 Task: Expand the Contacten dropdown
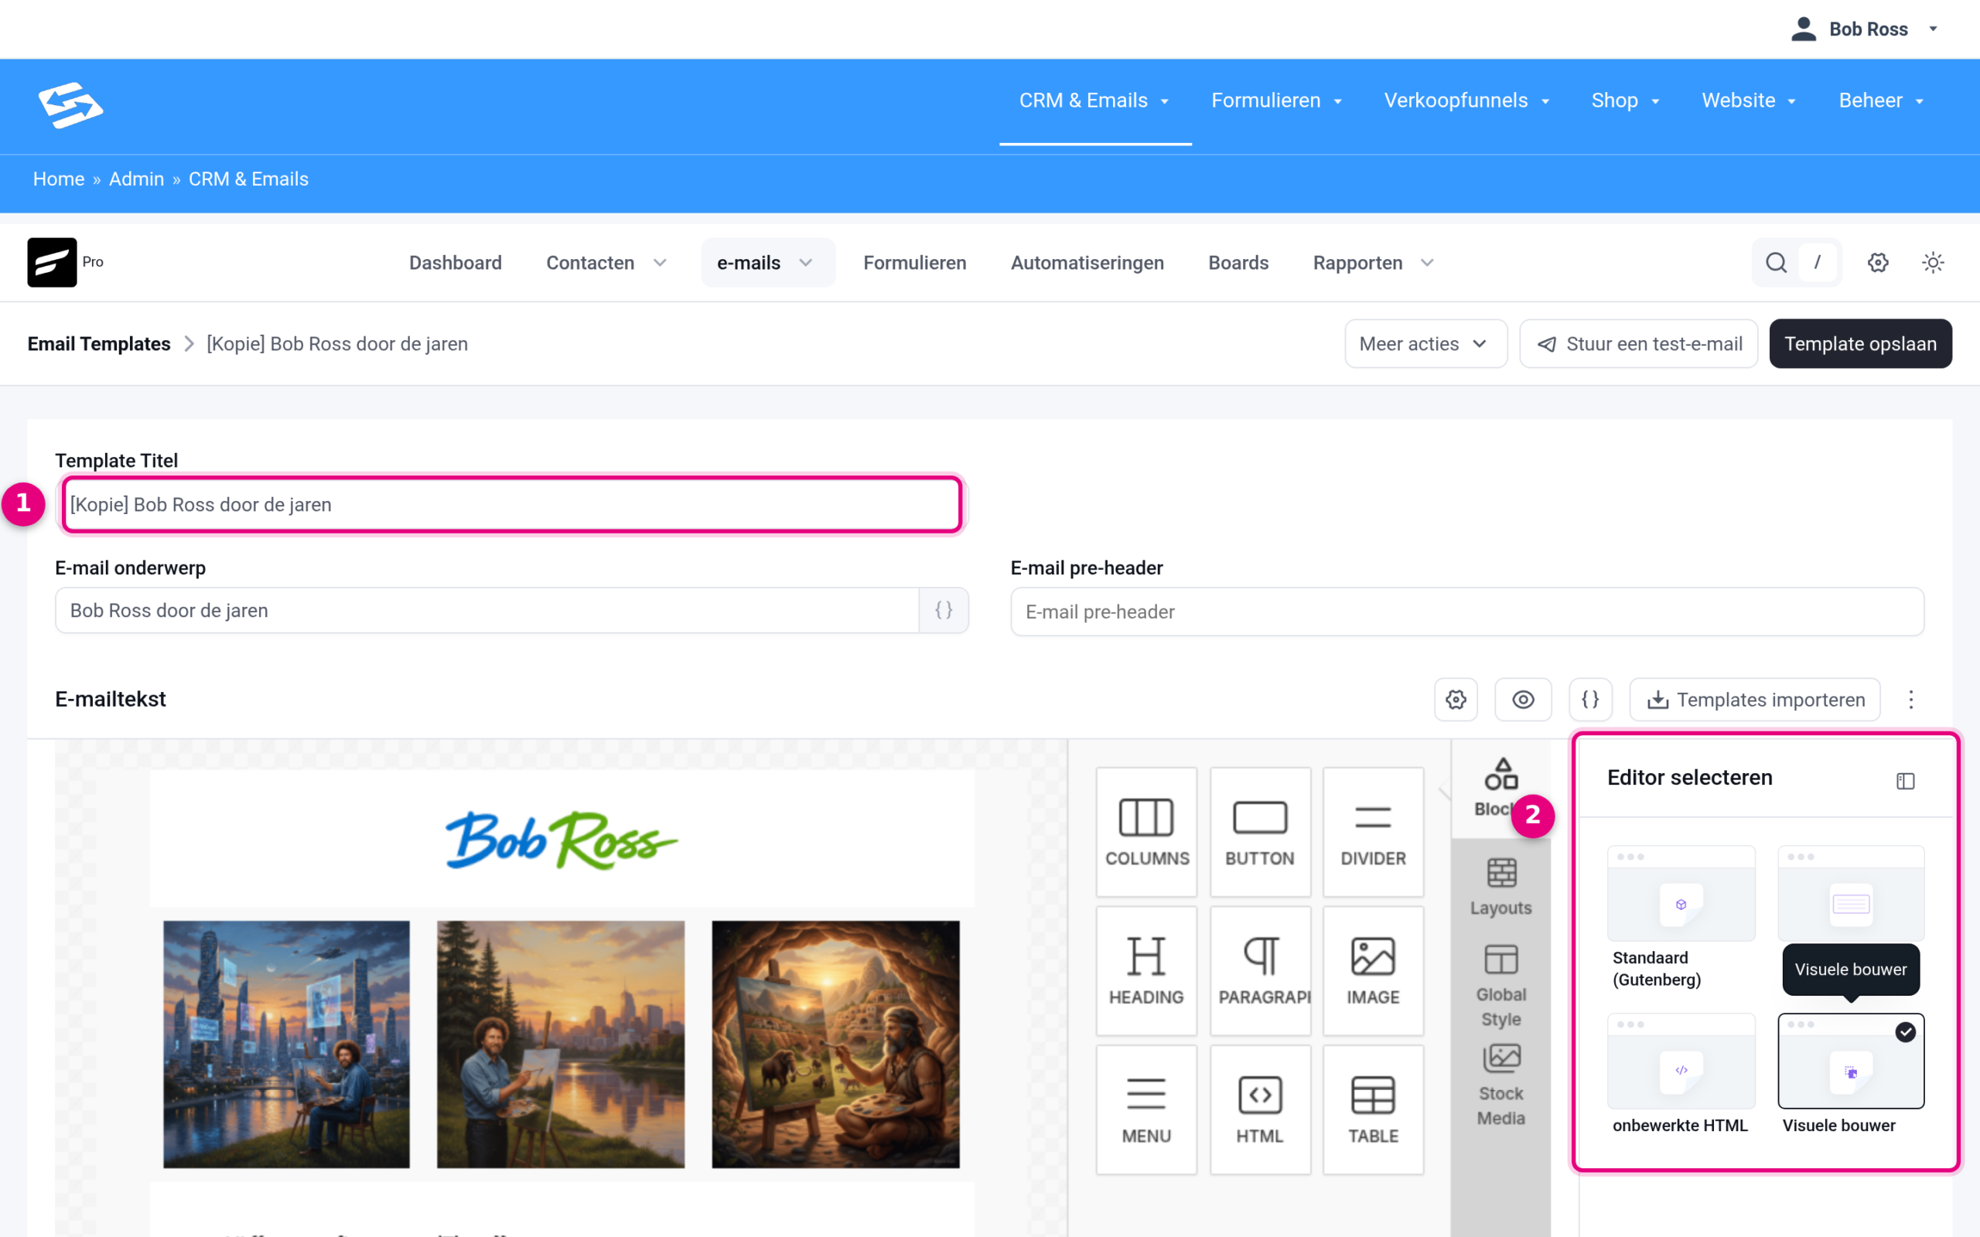click(x=606, y=263)
